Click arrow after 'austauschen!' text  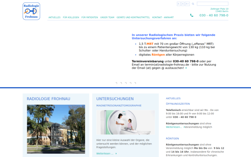[186, 68]
